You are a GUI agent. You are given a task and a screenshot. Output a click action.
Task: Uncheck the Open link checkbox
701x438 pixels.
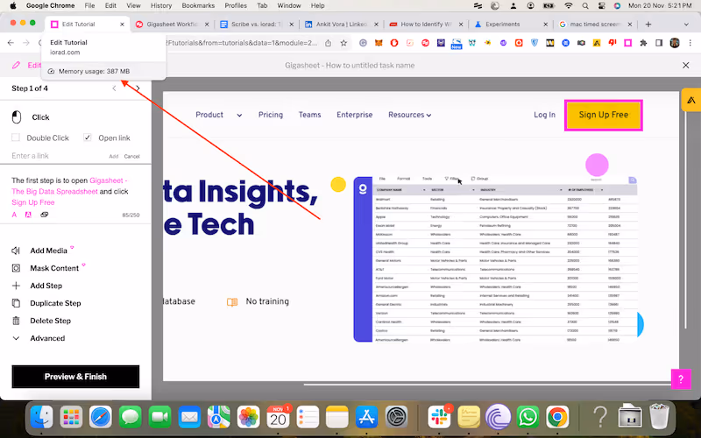pyautogui.click(x=88, y=138)
